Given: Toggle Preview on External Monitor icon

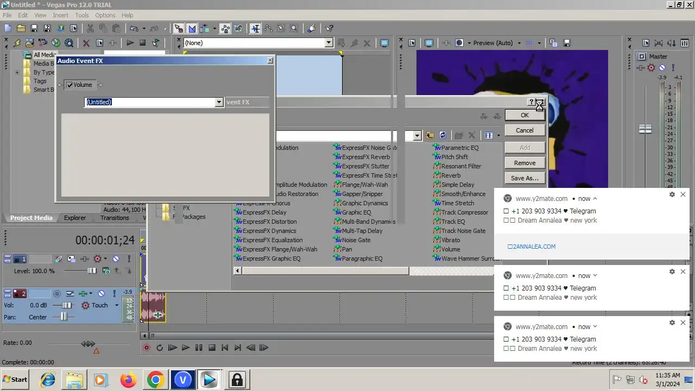Looking at the screenshot, I should (429, 43).
